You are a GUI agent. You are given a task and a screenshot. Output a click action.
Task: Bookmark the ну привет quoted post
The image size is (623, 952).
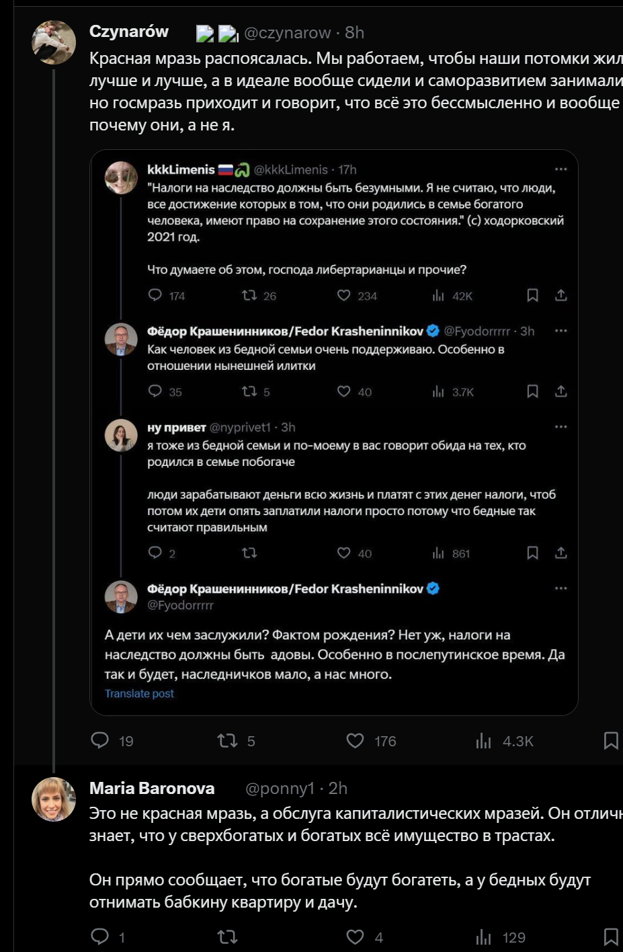pyautogui.click(x=532, y=553)
